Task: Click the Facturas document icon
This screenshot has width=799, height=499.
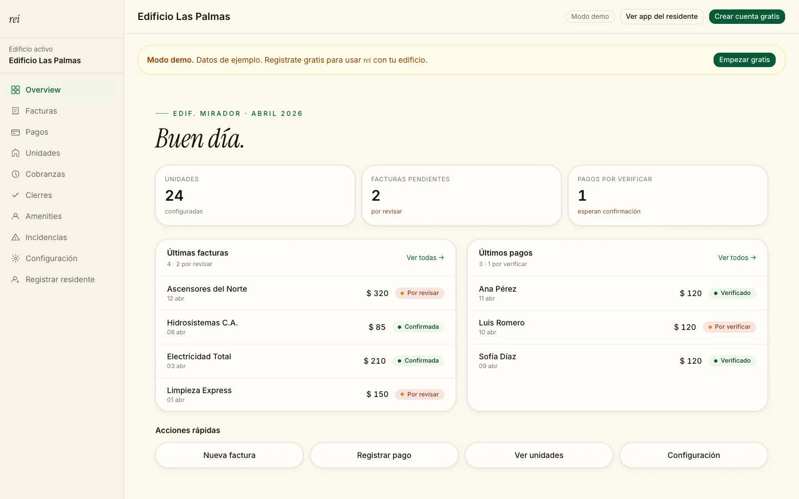Action: [x=16, y=111]
